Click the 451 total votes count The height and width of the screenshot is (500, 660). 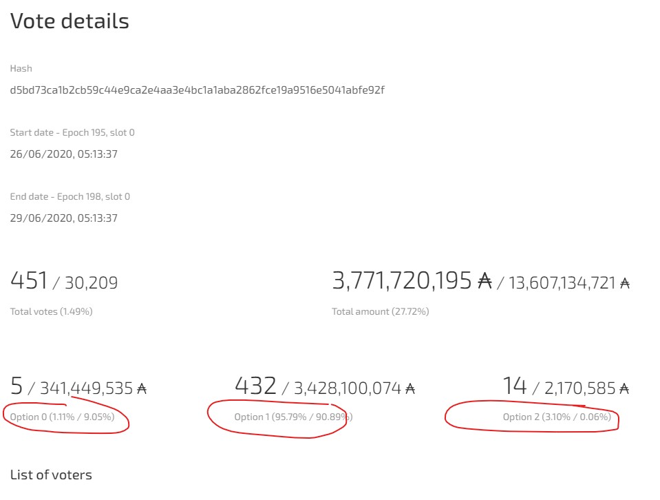[x=29, y=281]
